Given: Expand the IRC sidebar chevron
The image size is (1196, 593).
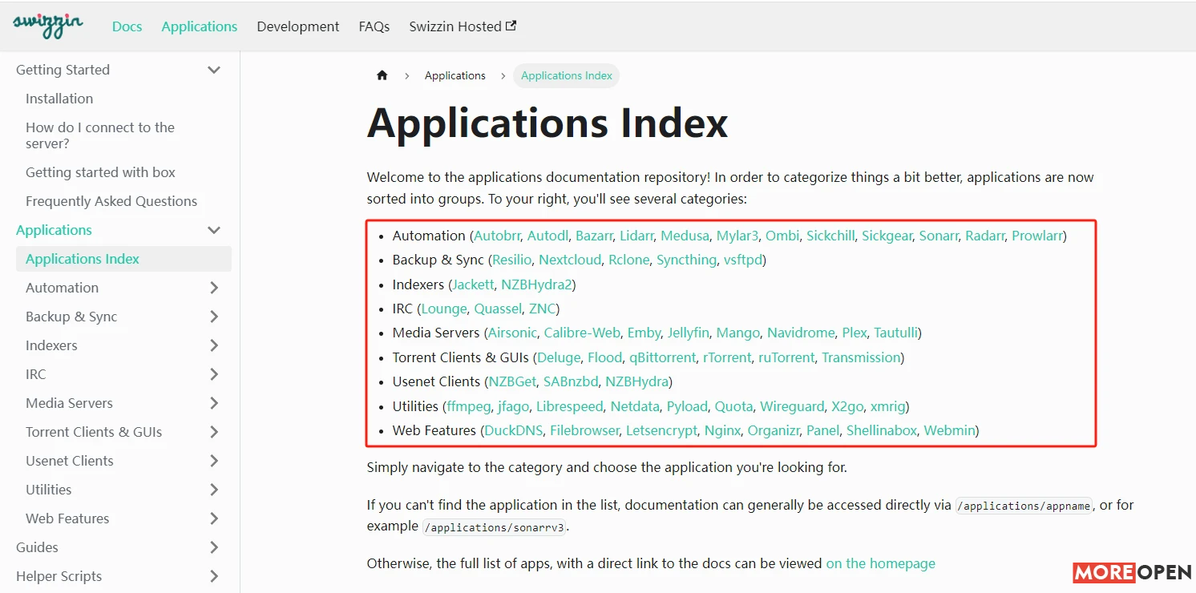Looking at the screenshot, I should (214, 374).
